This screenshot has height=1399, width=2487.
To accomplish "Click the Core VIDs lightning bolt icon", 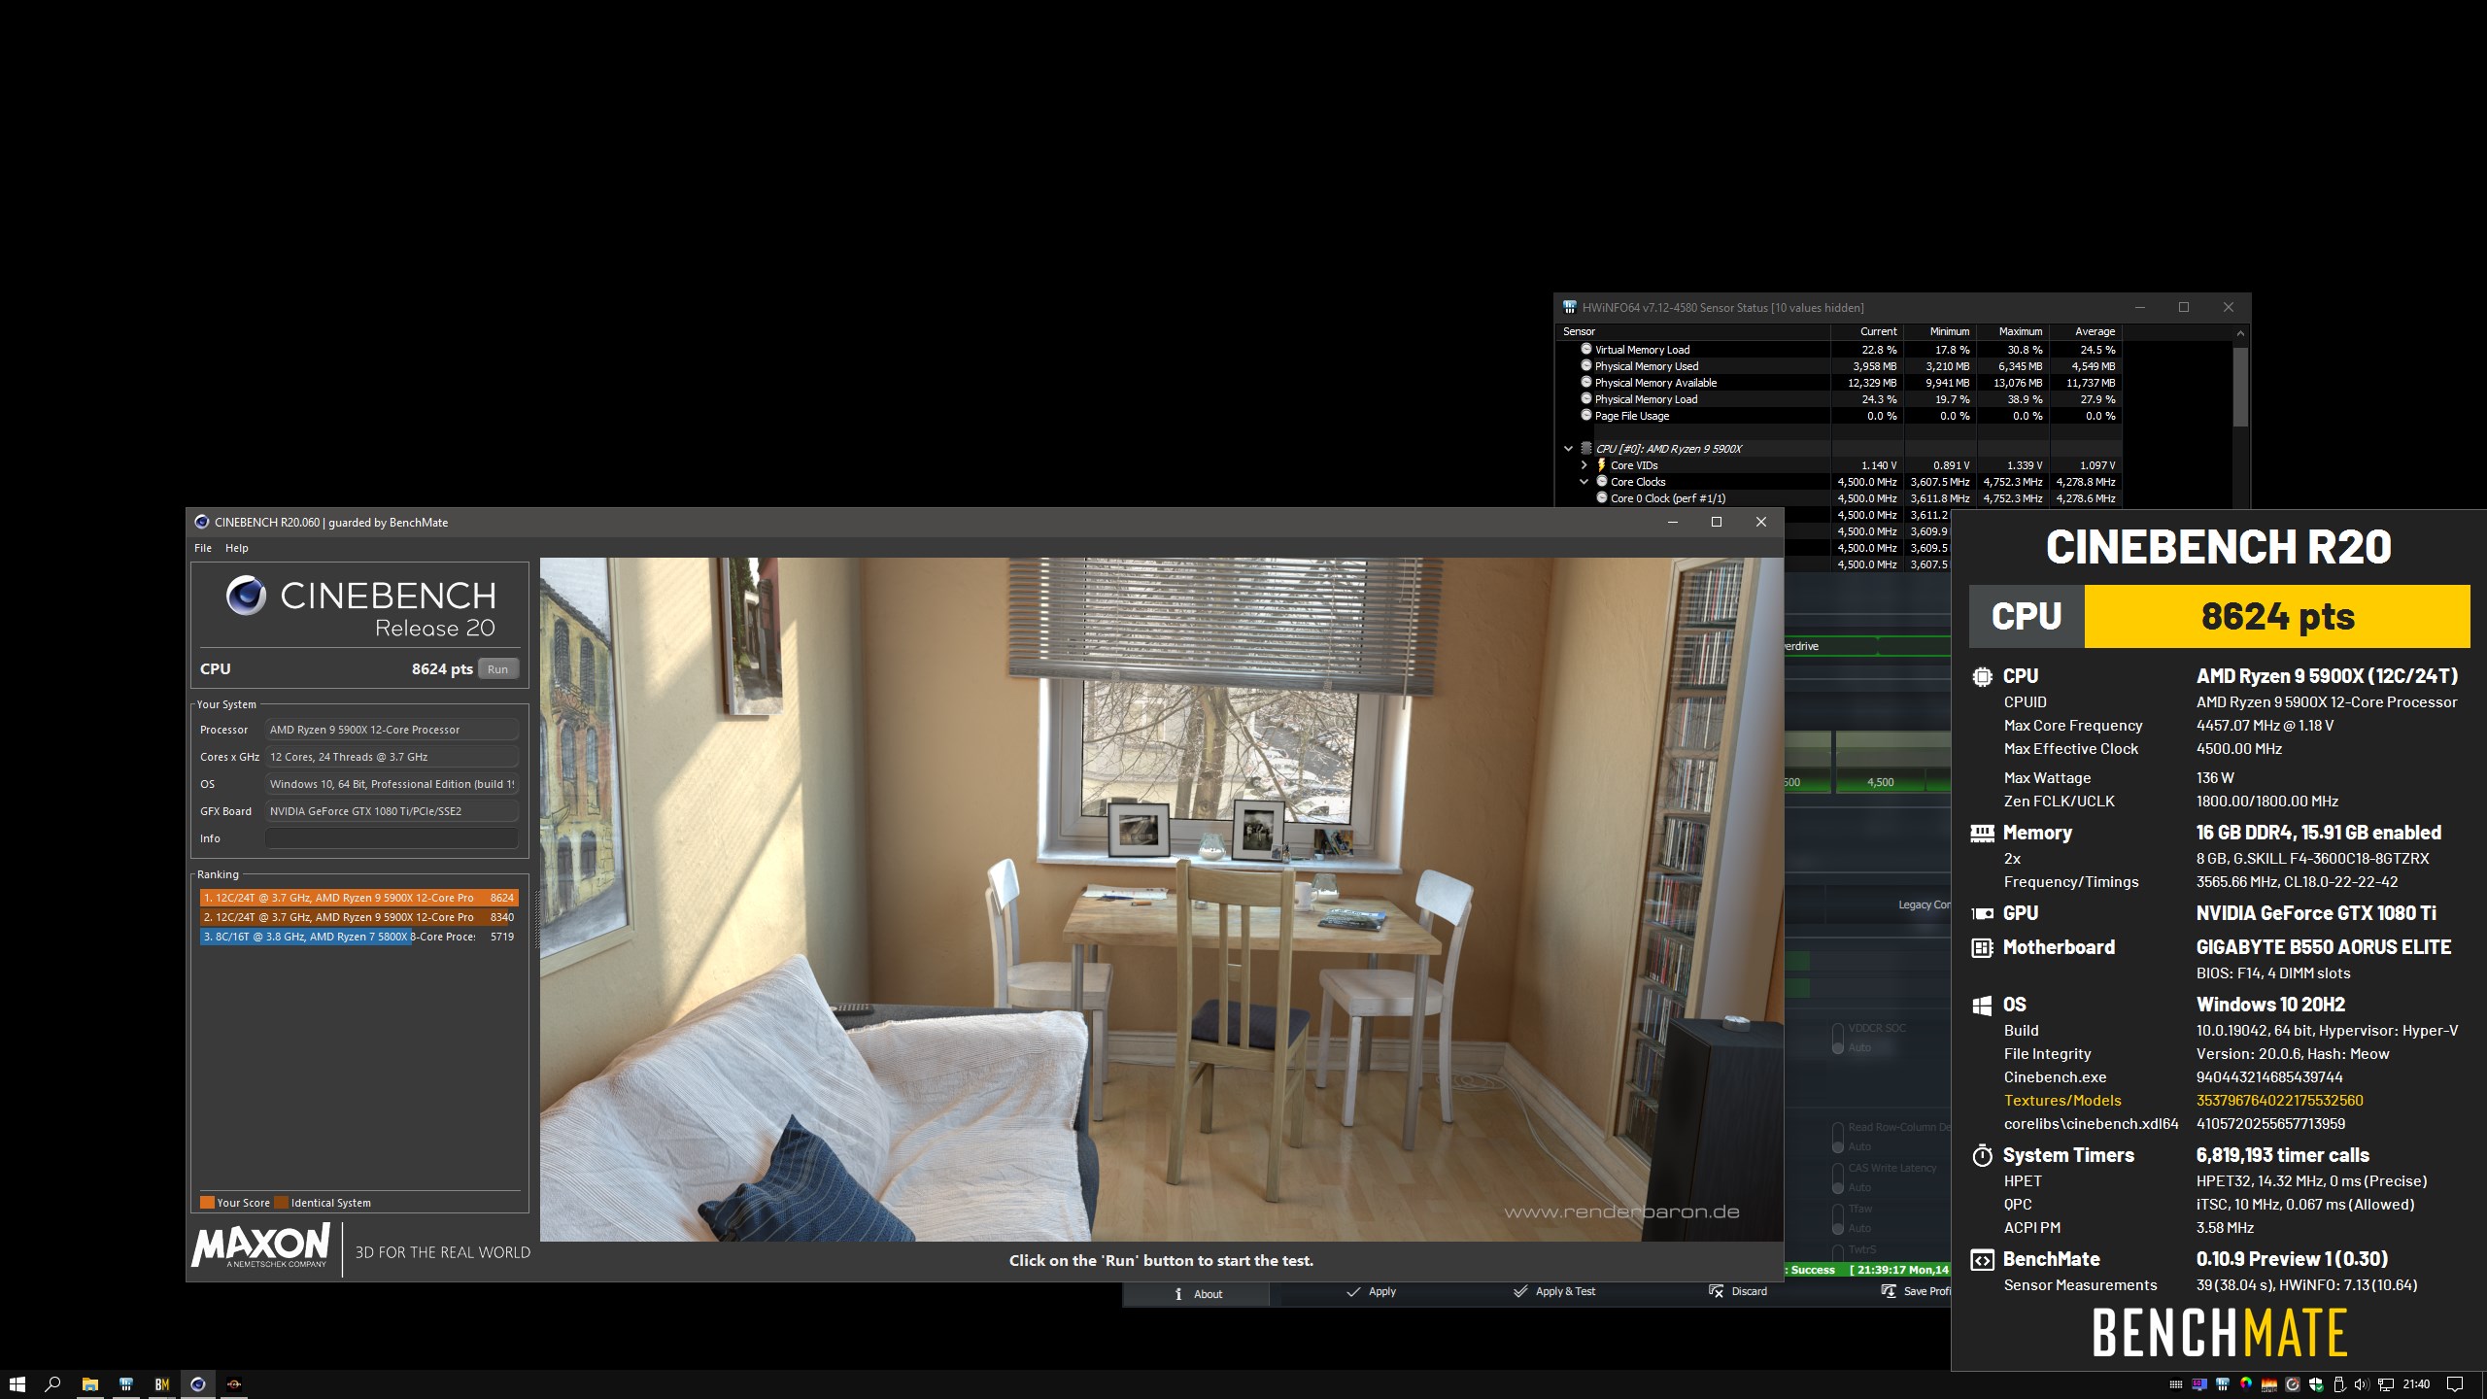I will (x=1601, y=464).
